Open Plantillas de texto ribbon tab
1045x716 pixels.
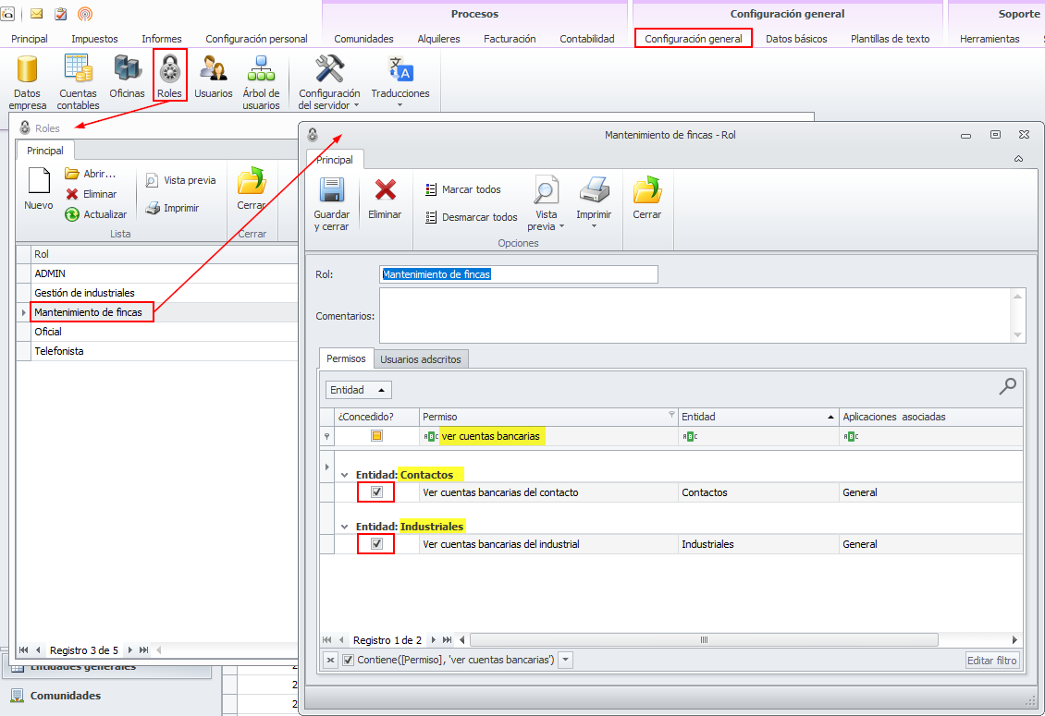click(890, 39)
